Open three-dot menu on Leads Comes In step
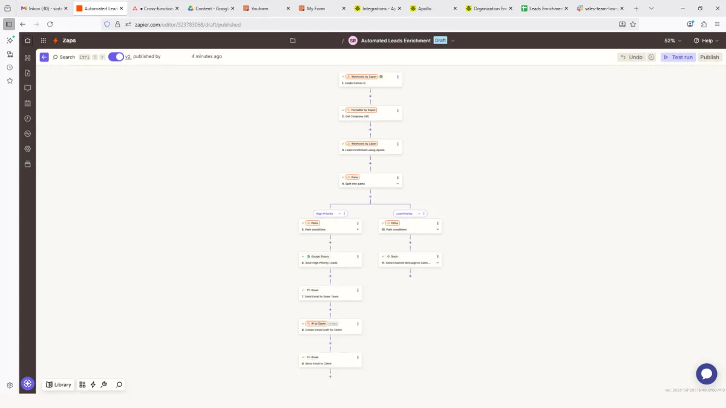The image size is (726, 408). pos(397,77)
